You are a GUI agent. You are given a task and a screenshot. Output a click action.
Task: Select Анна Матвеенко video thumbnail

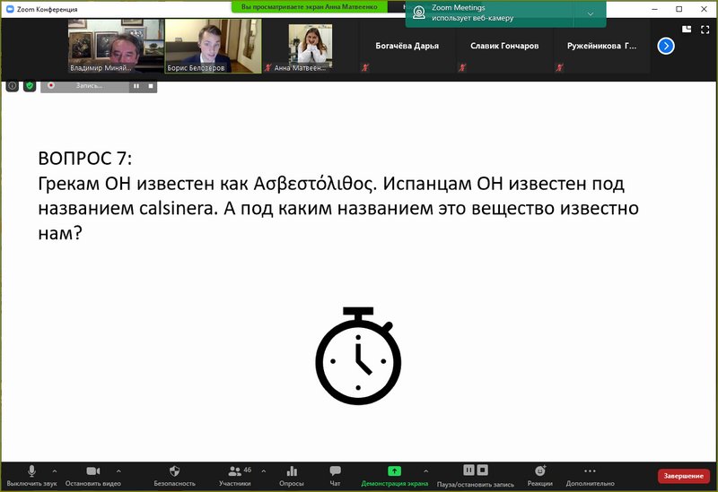310,46
